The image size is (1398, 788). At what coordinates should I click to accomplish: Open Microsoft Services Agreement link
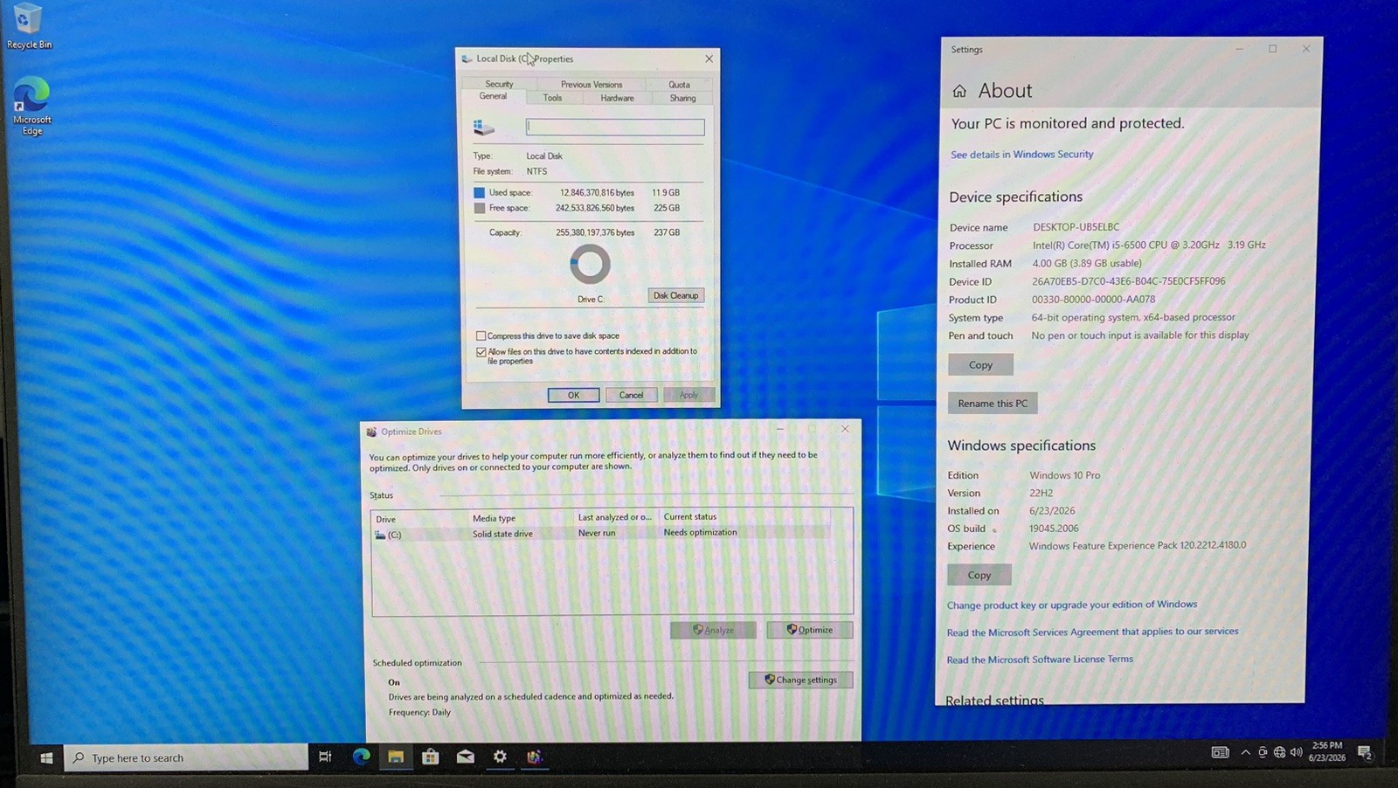pos(1092,632)
